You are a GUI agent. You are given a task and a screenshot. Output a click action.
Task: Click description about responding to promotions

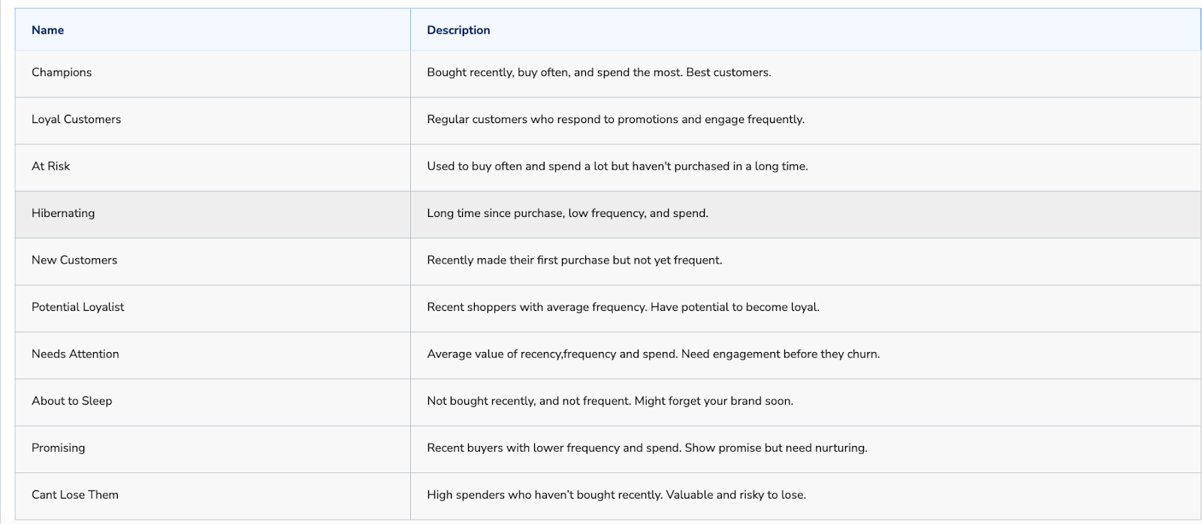pos(615,119)
